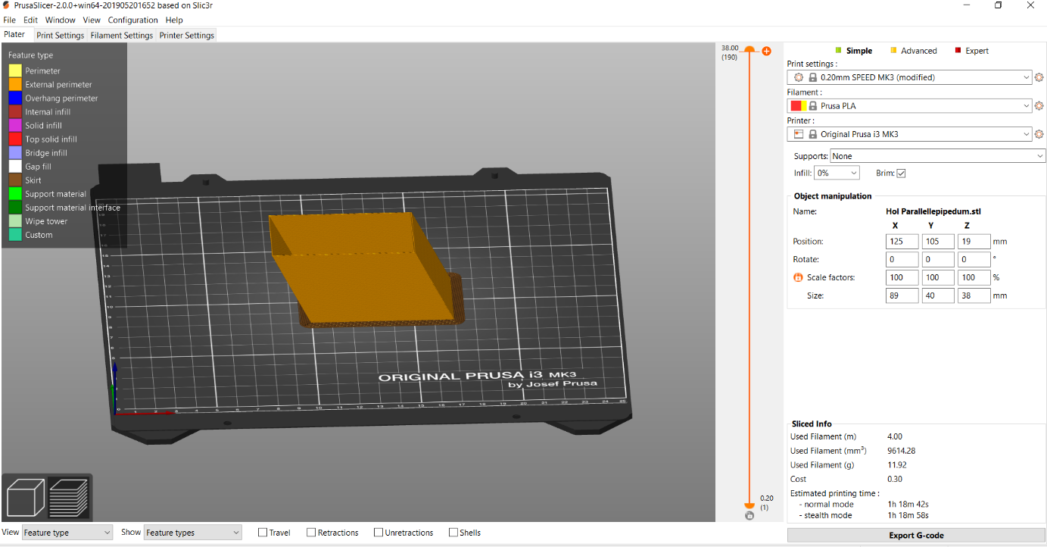Enable the Shells checkbox
The image size is (1047, 547).
coord(453,533)
